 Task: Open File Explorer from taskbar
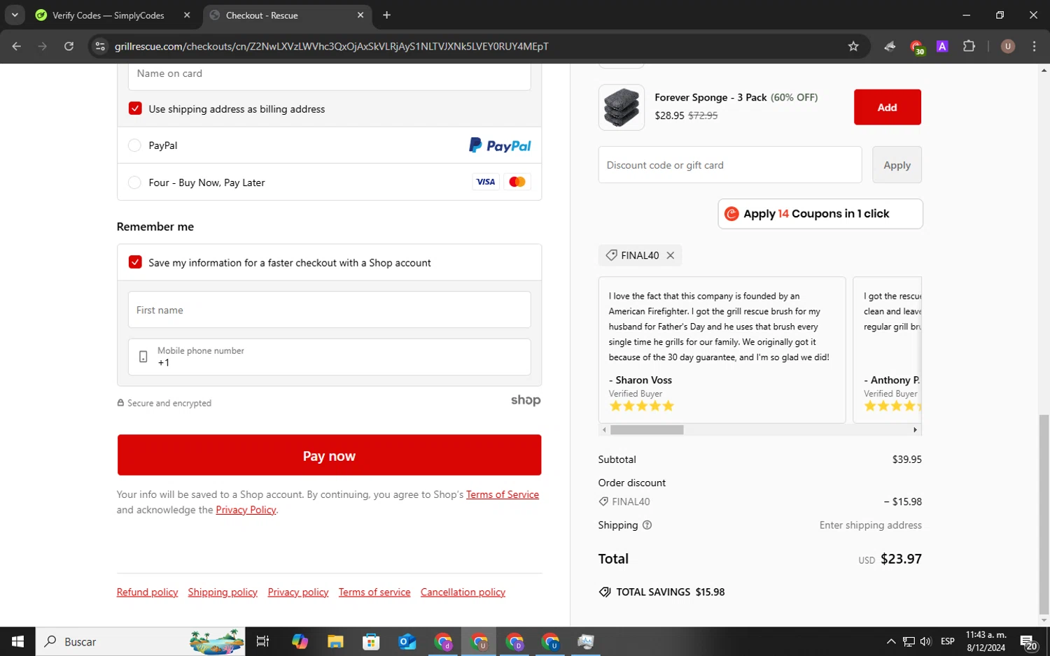[335, 641]
